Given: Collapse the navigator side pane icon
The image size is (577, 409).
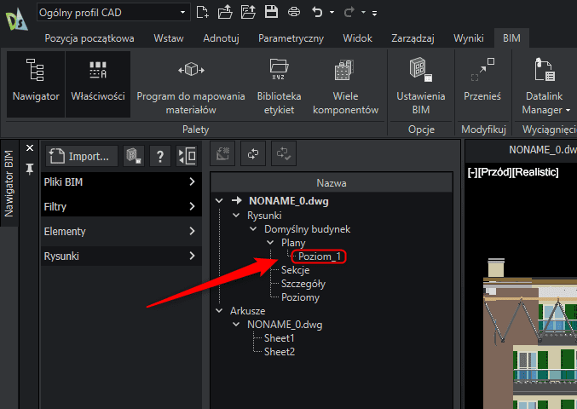Looking at the screenshot, I should pyautogui.click(x=187, y=156).
